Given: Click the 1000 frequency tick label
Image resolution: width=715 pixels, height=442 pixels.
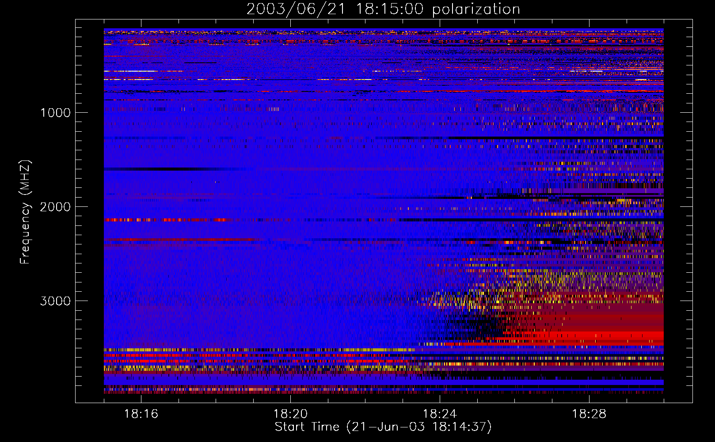Looking at the screenshot, I should tap(55, 113).
